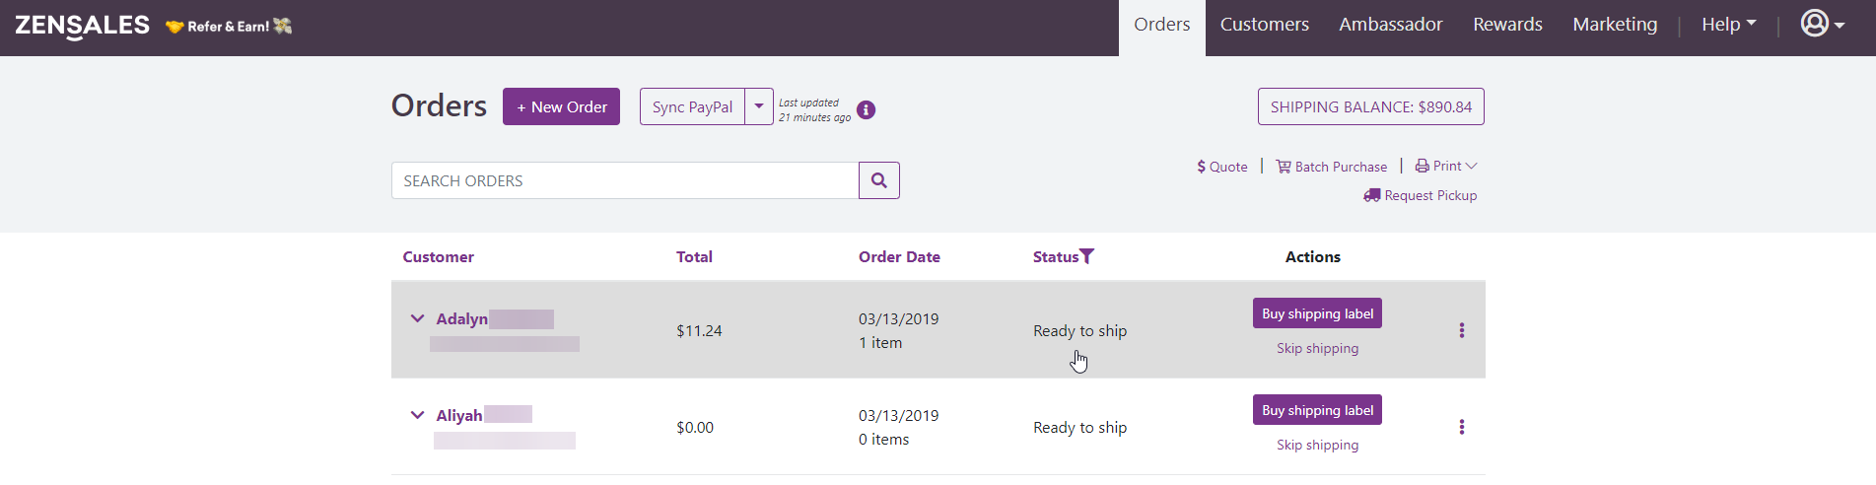The height and width of the screenshot is (485, 1876).
Task: Click the magnifier search button
Action: [878, 180]
